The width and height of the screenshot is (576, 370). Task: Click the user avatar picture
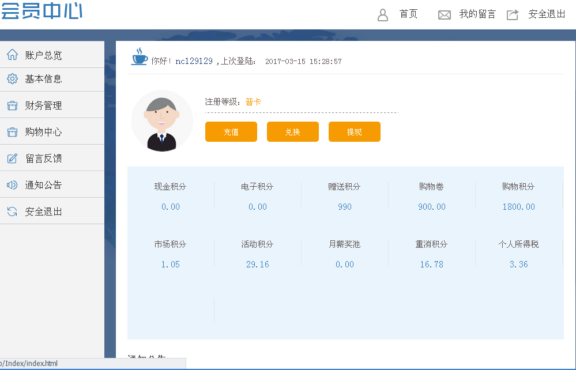point(162,121)
